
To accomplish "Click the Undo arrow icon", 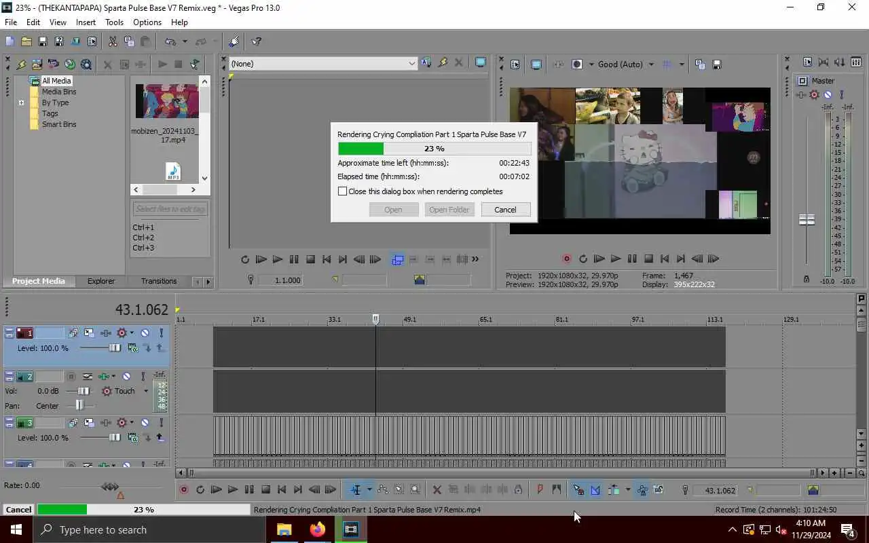I will tap(170, 41).
